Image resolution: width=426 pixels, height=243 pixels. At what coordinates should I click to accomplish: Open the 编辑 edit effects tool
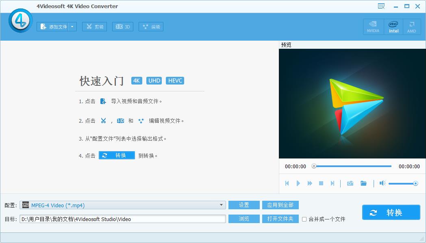tap(151, 27)
